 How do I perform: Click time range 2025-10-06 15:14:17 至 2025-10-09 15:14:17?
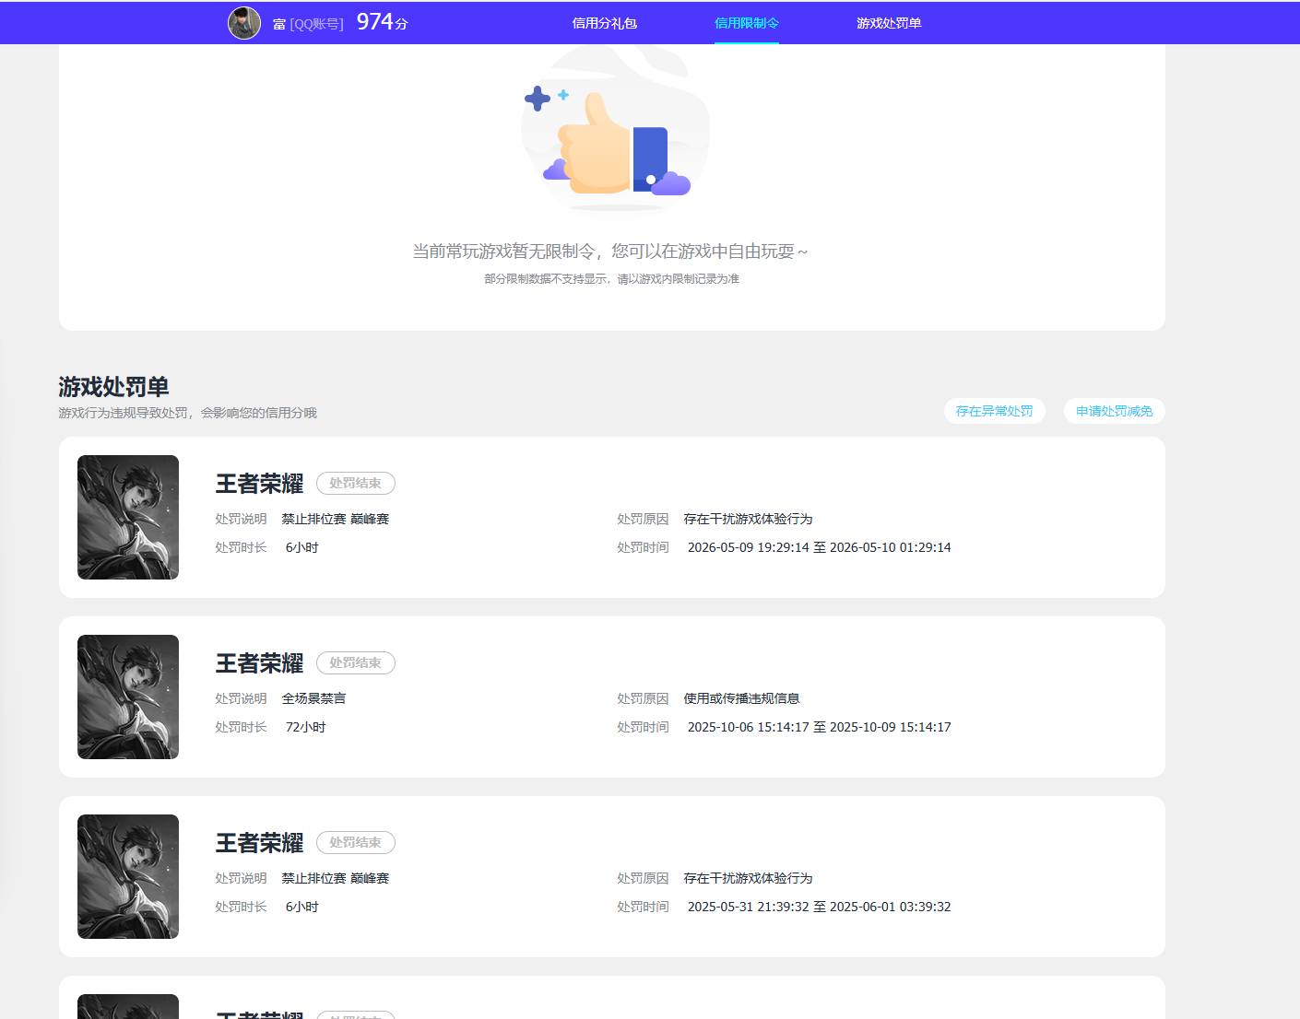pos(820,727)
